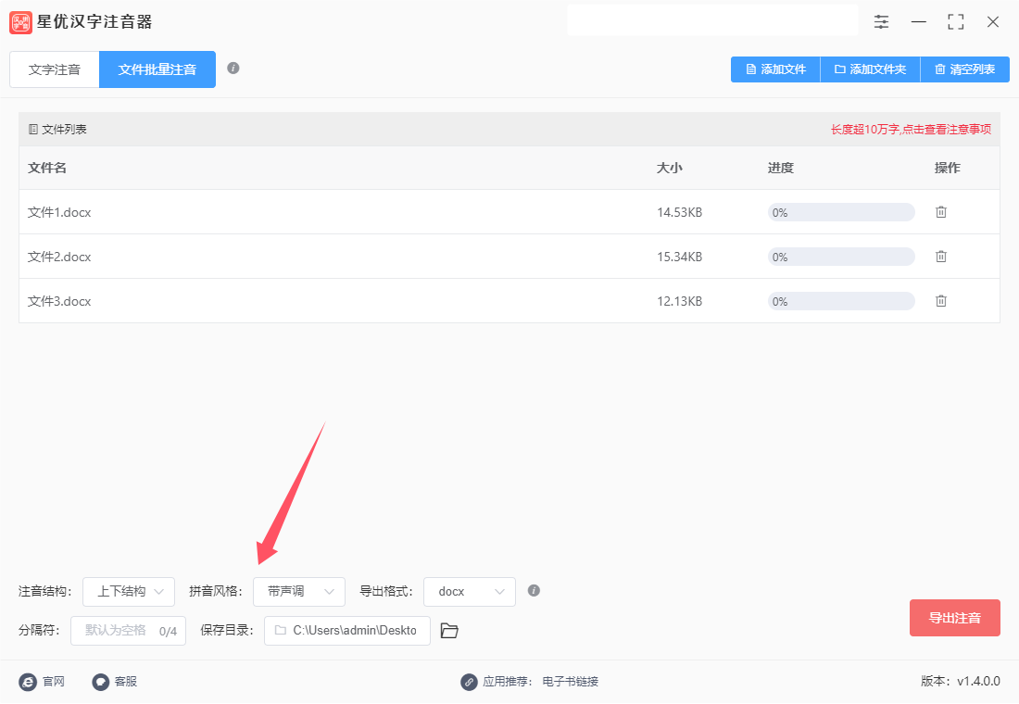Switch to the 文字注音 tab

coord(55,69)
